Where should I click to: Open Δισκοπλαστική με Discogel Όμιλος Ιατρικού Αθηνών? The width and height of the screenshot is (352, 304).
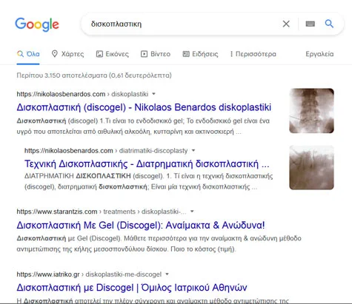point(132,288)
